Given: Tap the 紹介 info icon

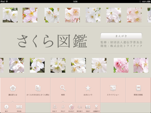Looking at the screenshot, I should [6, 108].
